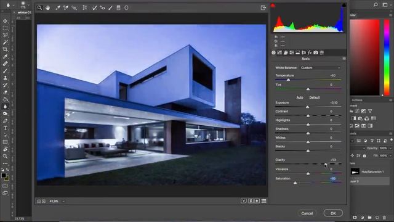Click the Saturation value field
Image resolution: width=394 pixels, height=222 pixels.
click(x=333, y=178)
